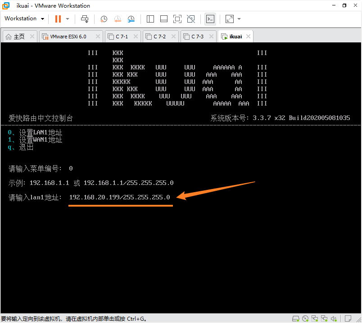Switch to the VMware ESXi 6.0 tab
Screen dimensions: 362x323
coord(68,37)
